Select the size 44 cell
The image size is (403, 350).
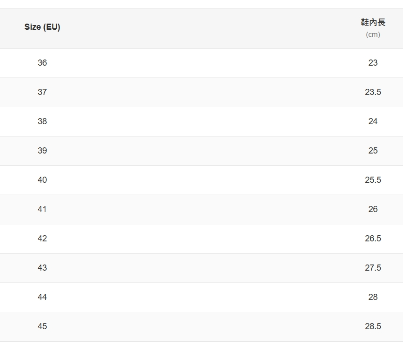tap(42, 297)
